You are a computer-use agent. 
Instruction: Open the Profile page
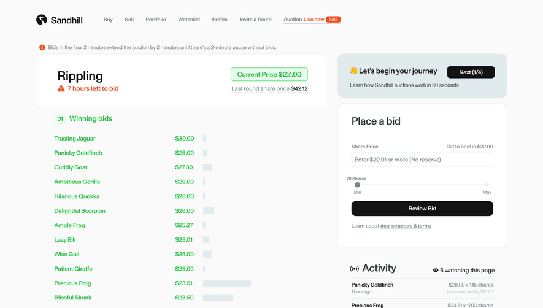[220, 20]
